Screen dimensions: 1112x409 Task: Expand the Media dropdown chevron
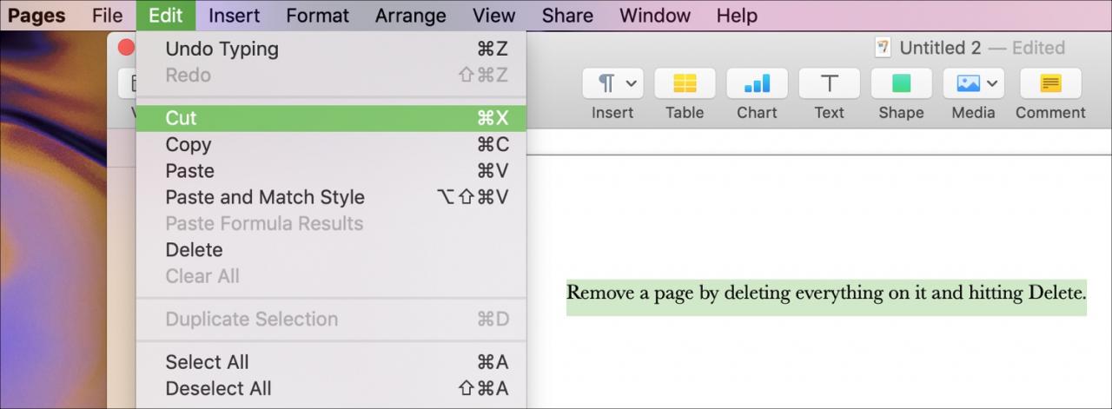pos(992,83)
